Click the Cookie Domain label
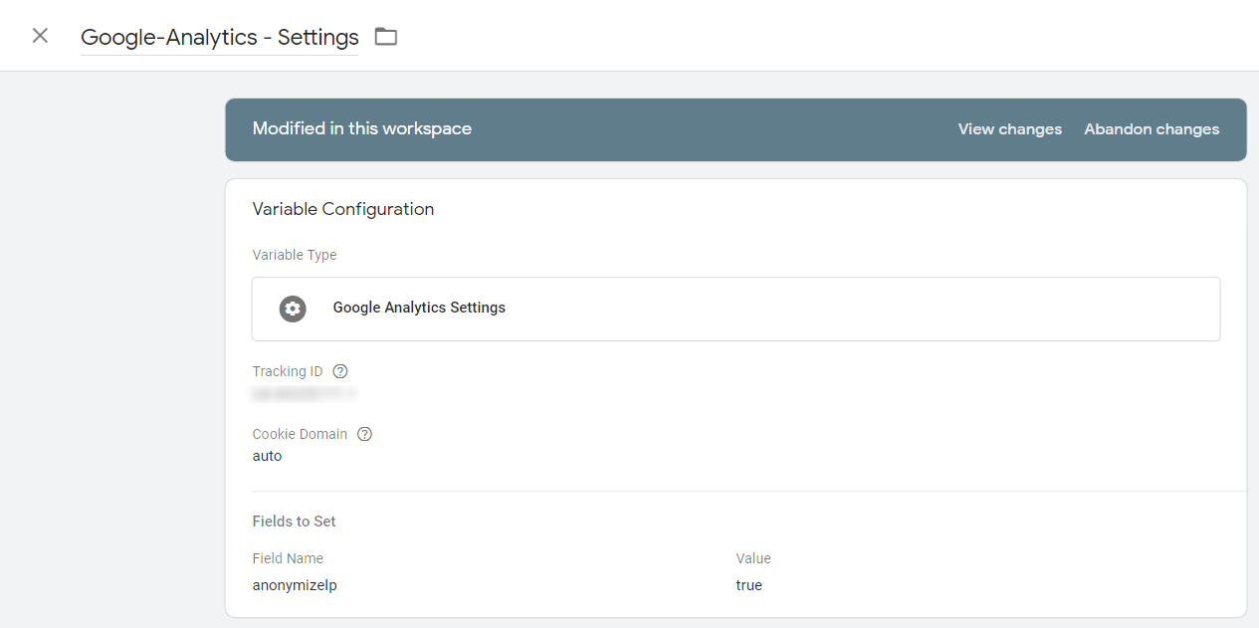1259x628 pixels. click(300, 434)
